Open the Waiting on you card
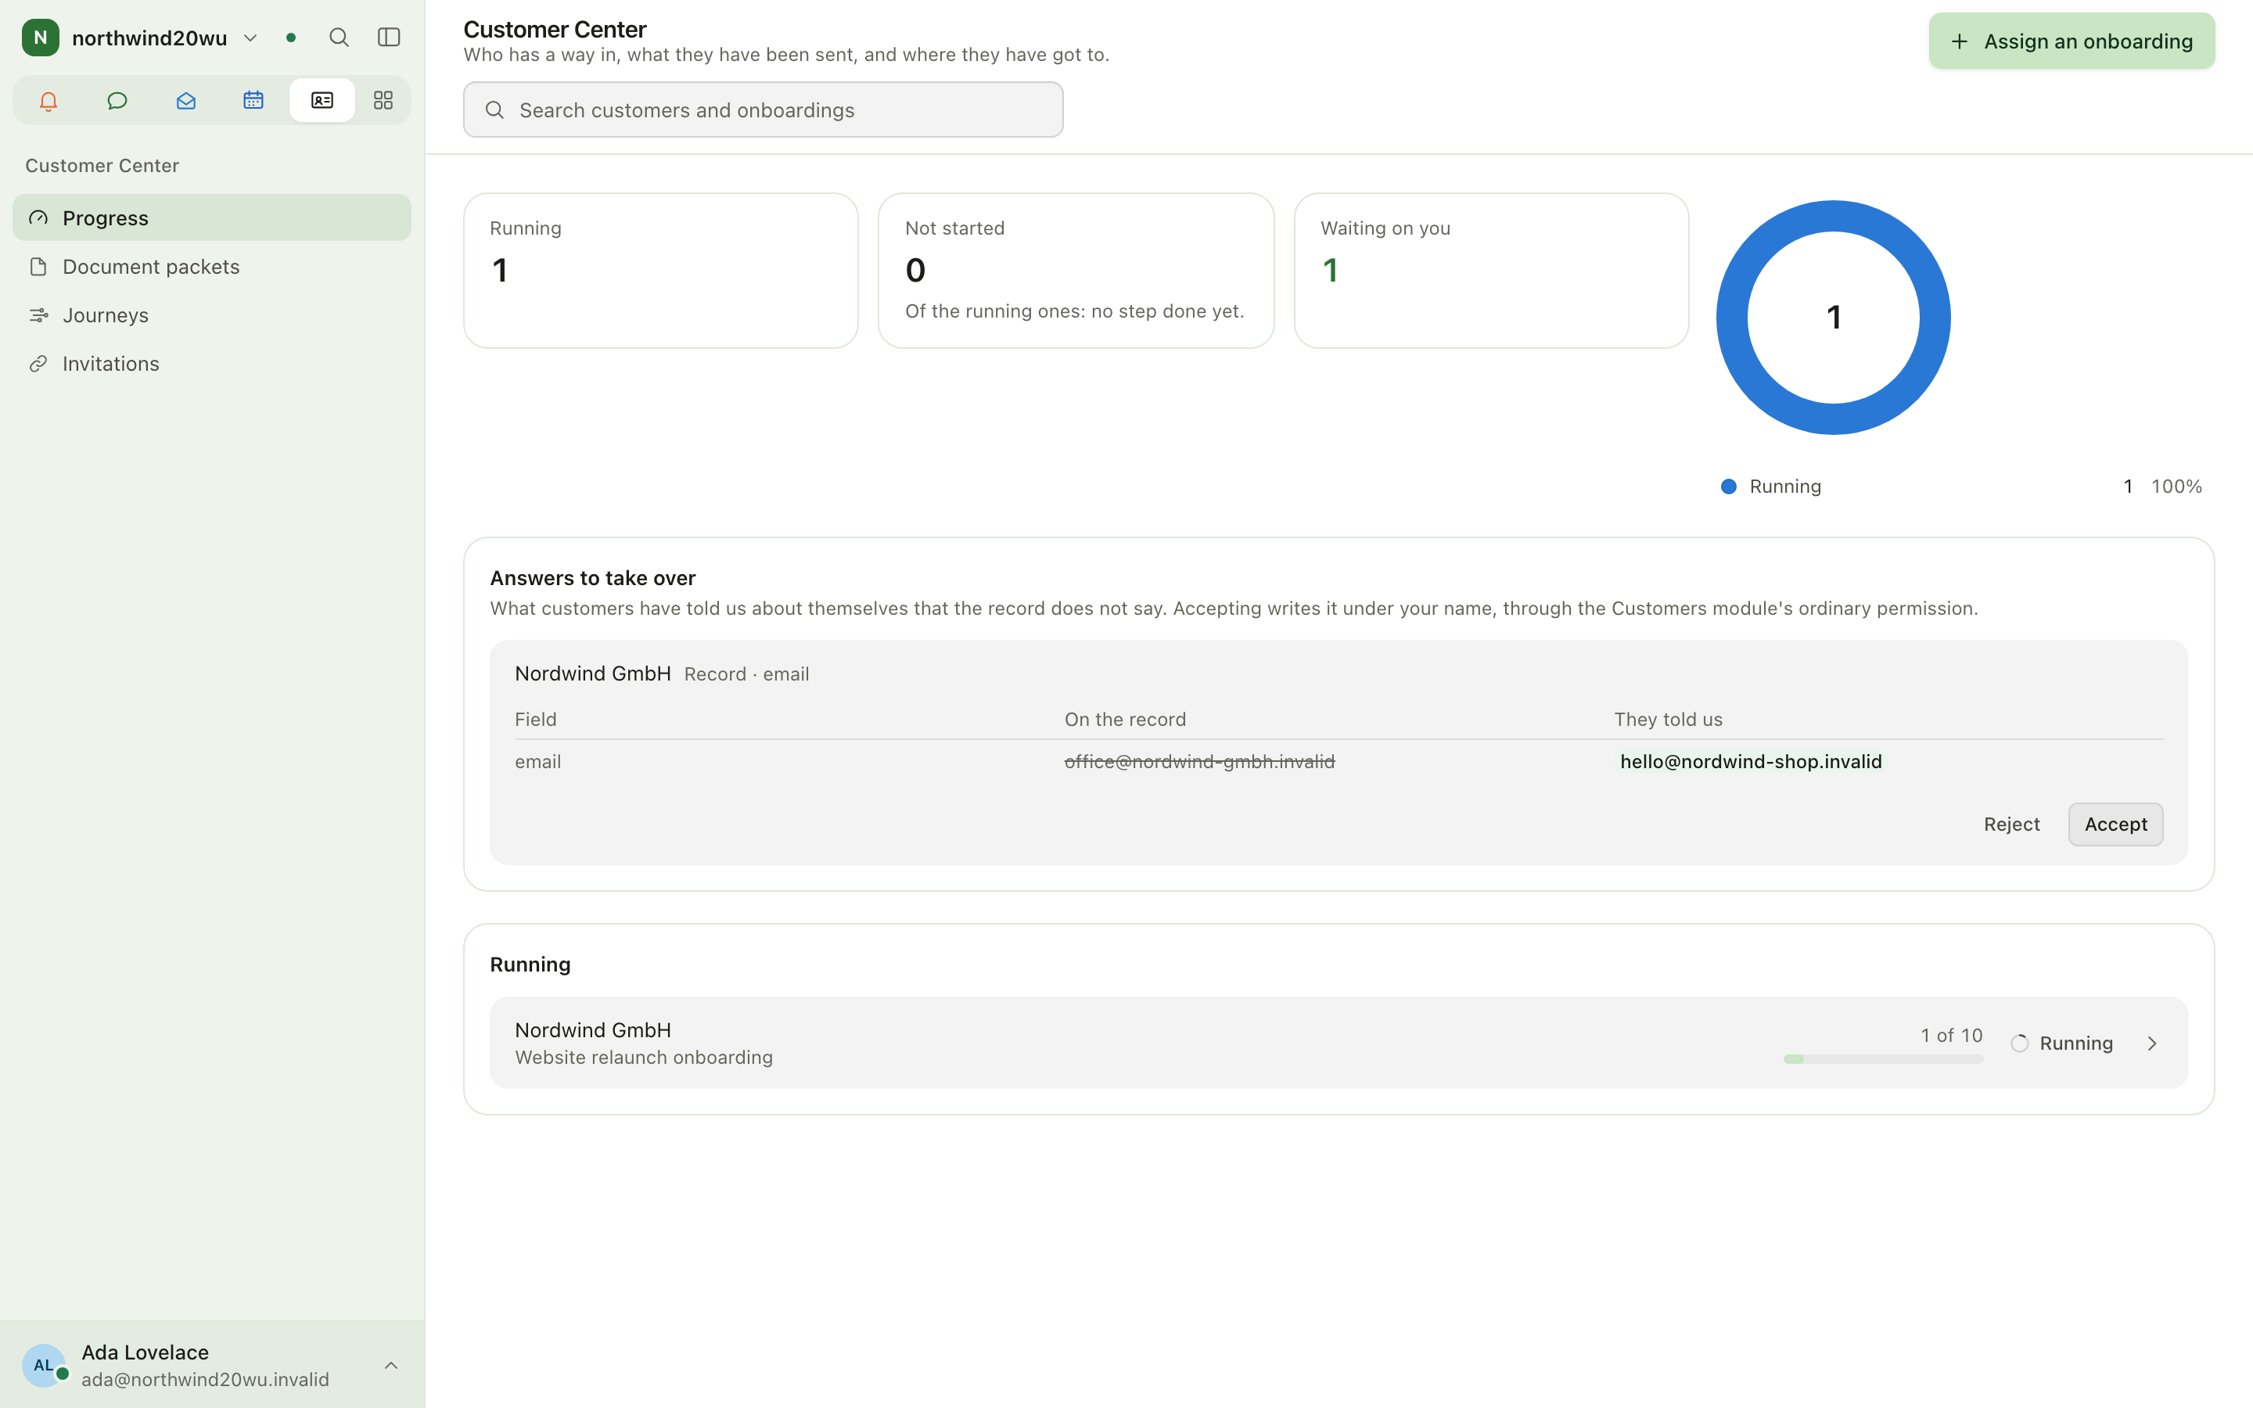2253x1408 pixels. [1490, 271]
